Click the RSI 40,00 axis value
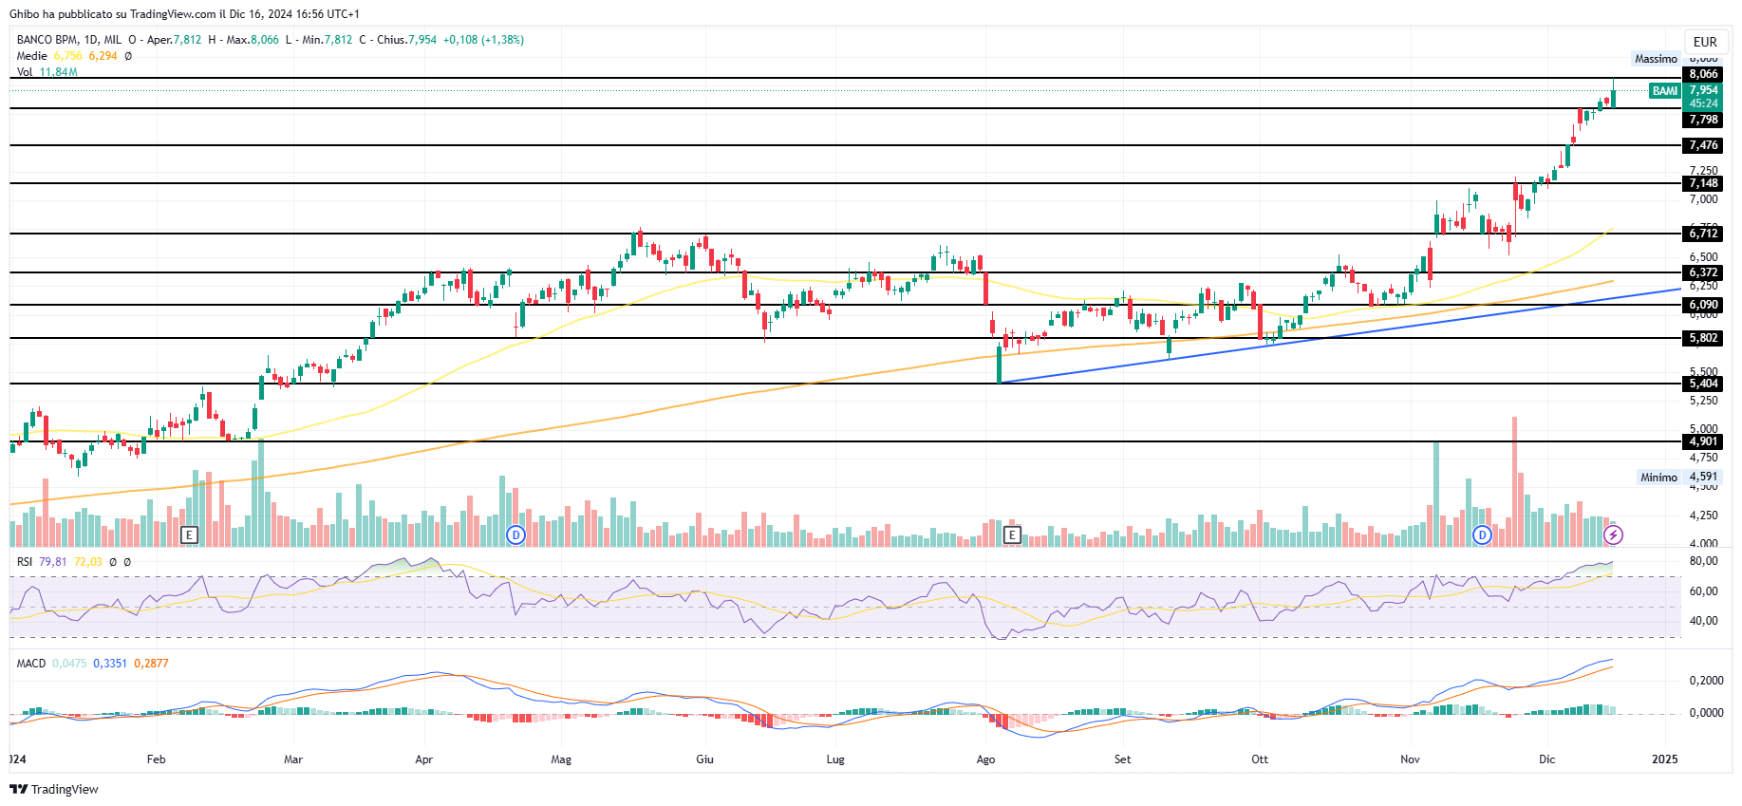 [1704, 621]
